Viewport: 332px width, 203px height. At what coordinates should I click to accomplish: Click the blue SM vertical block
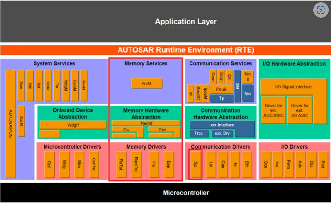coord(237,86)
